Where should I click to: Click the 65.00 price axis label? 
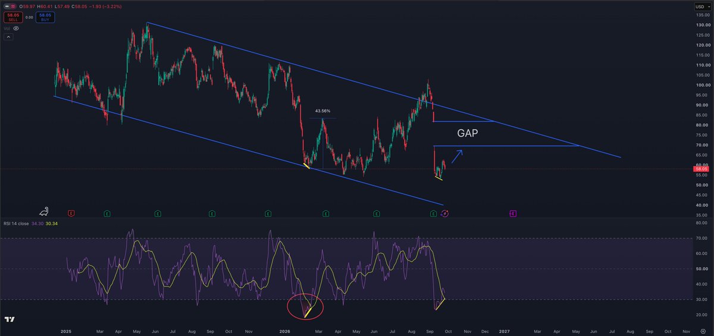coord(703,155)
